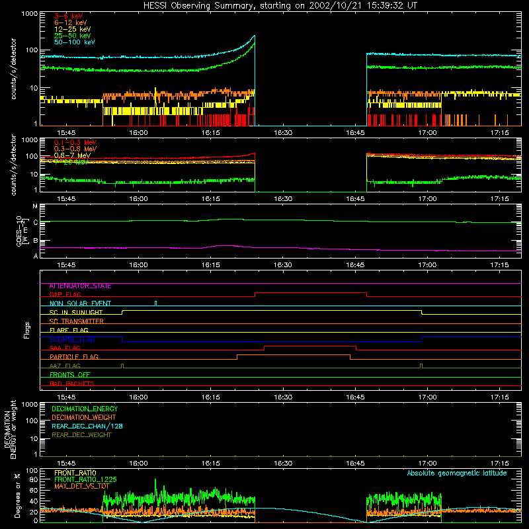Select the C flare class tick label

(x=36, y=222)
